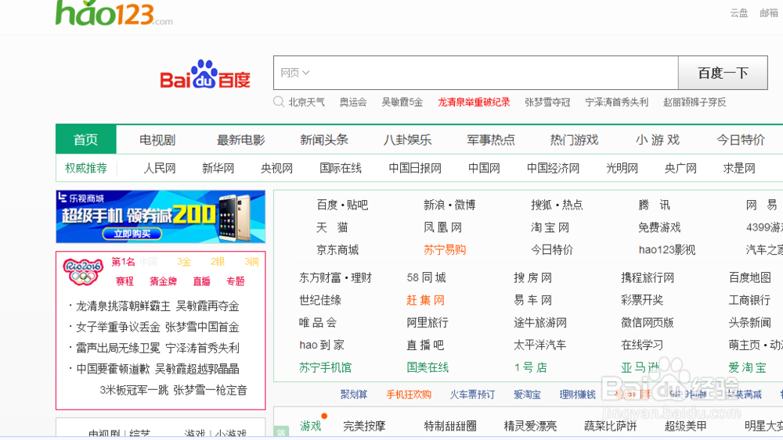Open the 今日特价 tab
This screenshot has height=440, width=783.
coord(741,140)
